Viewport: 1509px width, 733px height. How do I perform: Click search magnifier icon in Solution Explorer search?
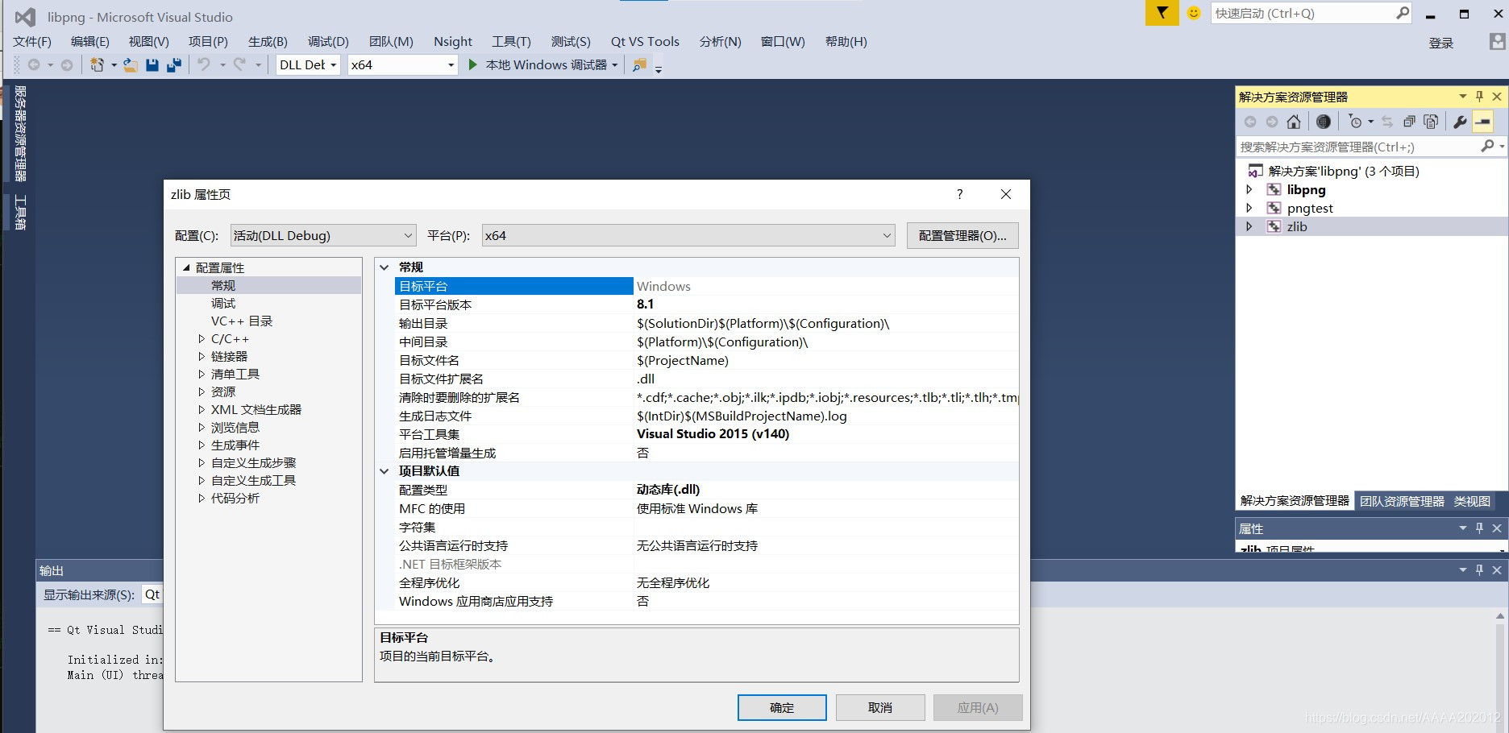pos(1487,146)
